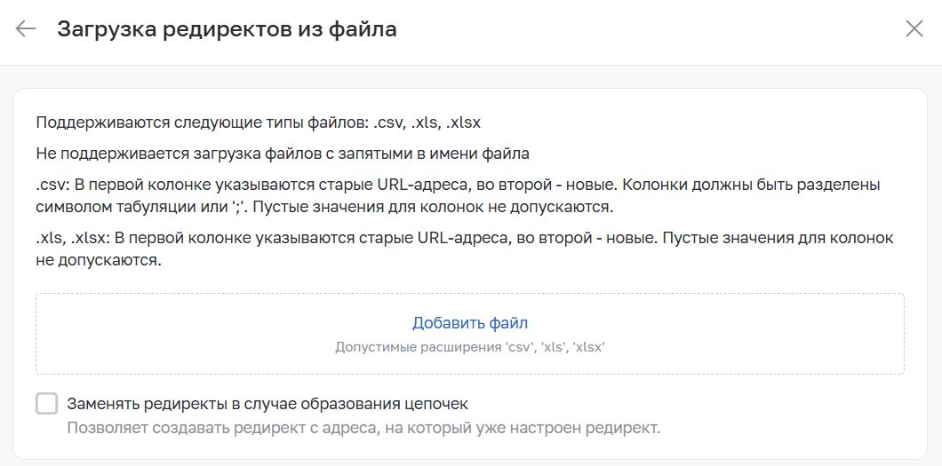Click the paragraph starting with '.csv:'
The height and width of the screenshot is (466, 942).
click(458, 196)
